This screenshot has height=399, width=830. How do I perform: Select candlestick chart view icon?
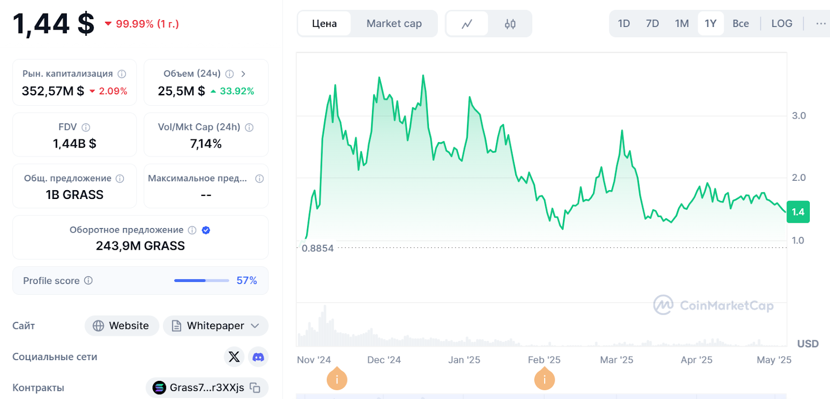[510, 24]
